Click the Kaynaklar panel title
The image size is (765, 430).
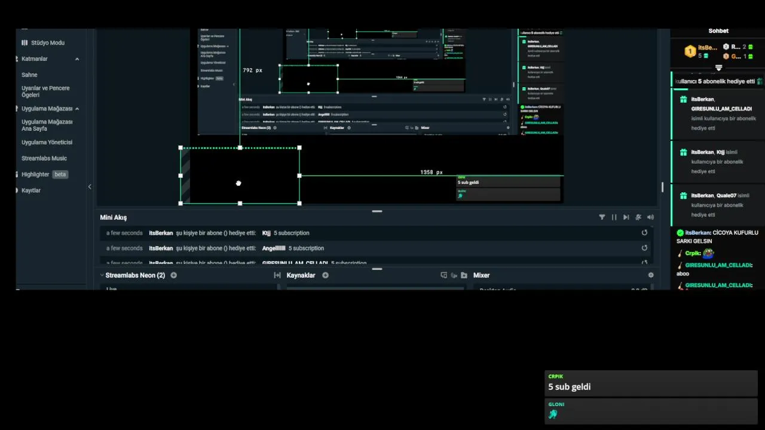(301, 275)
